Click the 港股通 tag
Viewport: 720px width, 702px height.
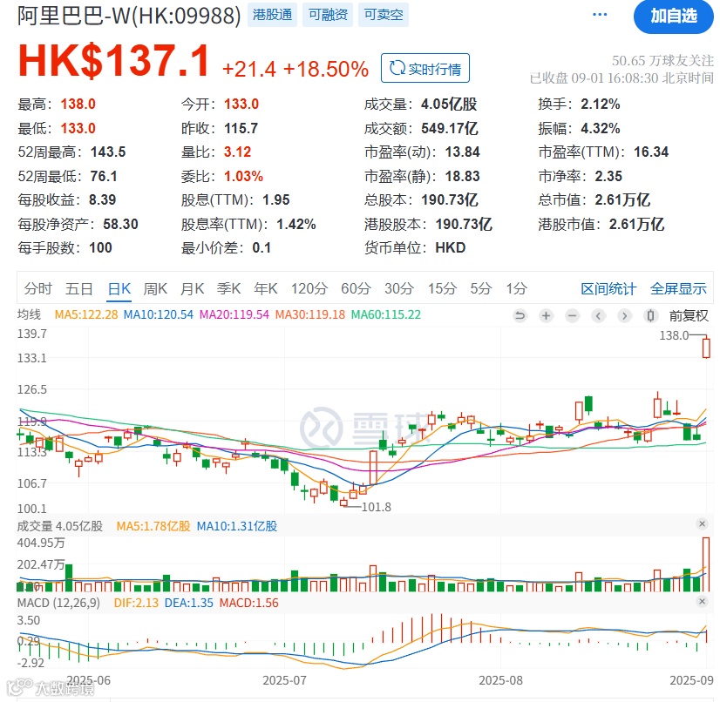pyautogui.click(x=272, y=15)
